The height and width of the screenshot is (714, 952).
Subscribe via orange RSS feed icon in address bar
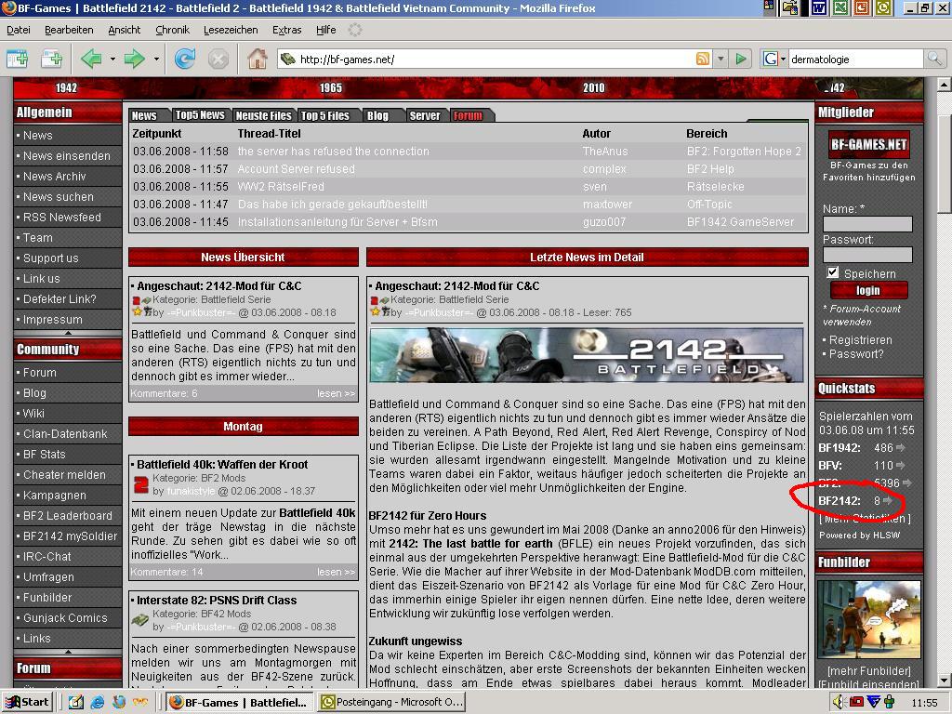click(703, 59)
